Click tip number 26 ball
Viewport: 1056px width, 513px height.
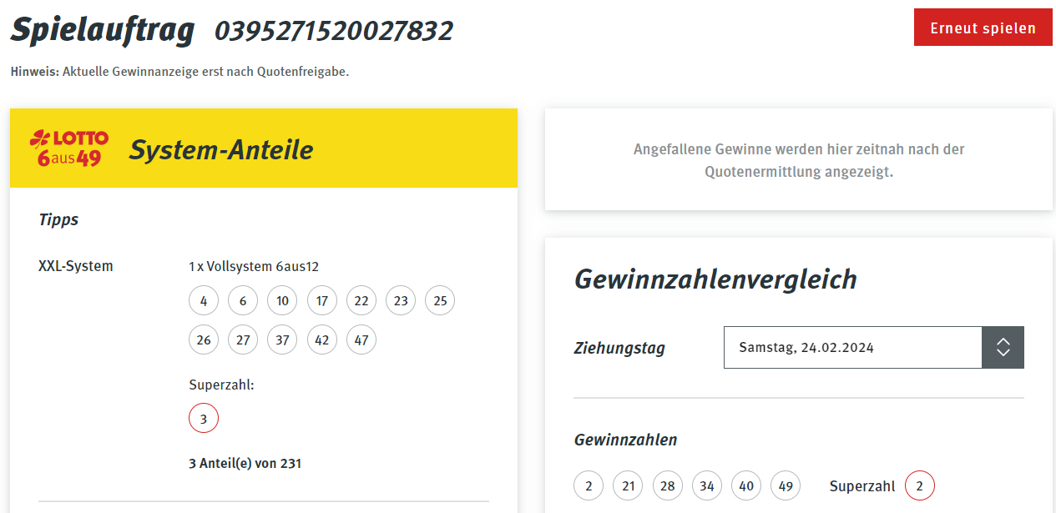pyautogui.click(x=204, y=339)
